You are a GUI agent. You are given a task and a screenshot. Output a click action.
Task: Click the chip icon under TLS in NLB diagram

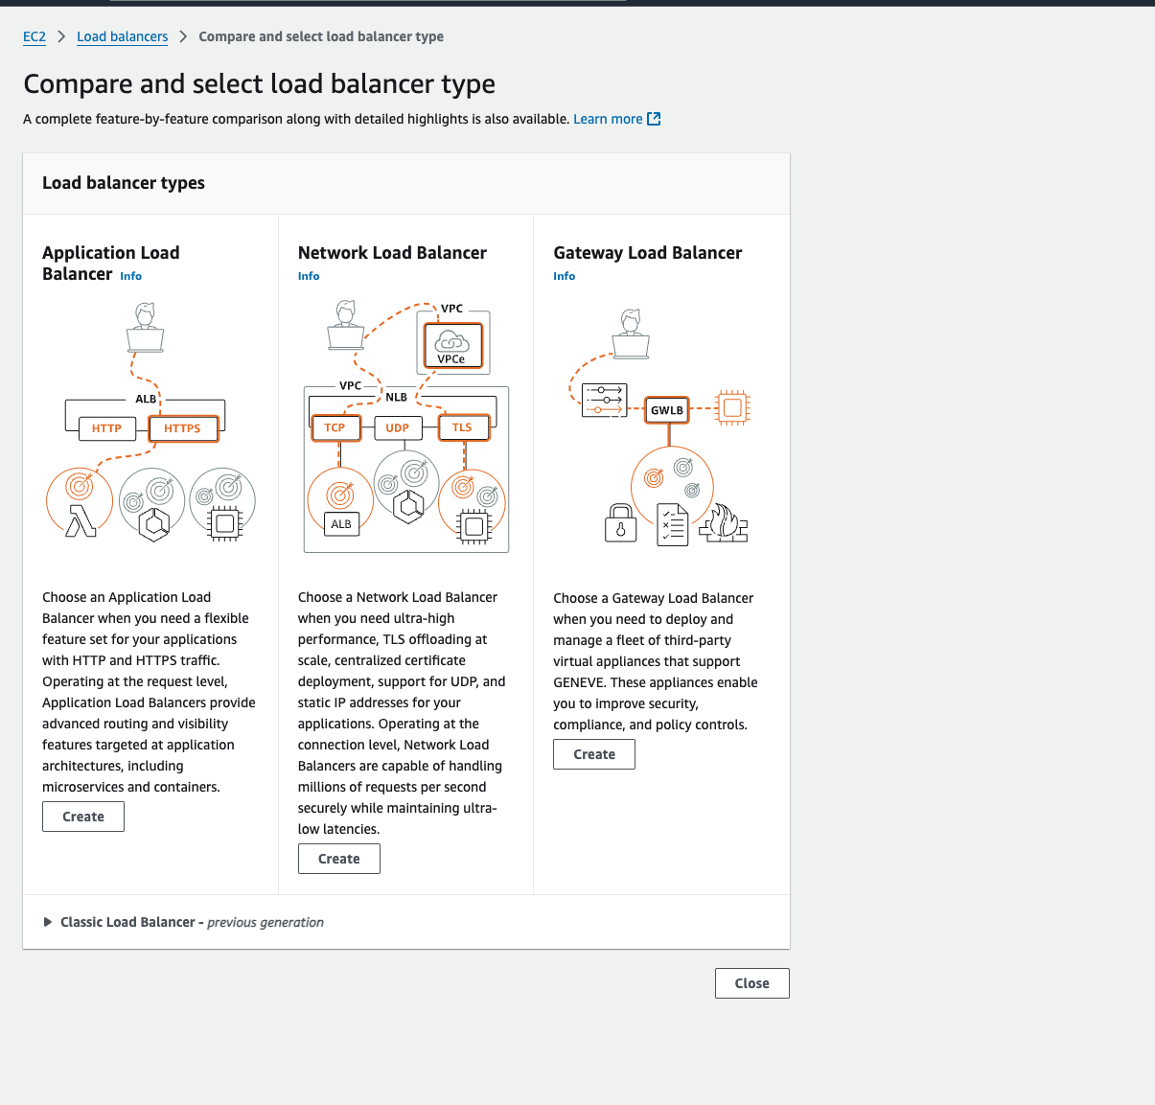pyautogui.click(x=474, y=526)
